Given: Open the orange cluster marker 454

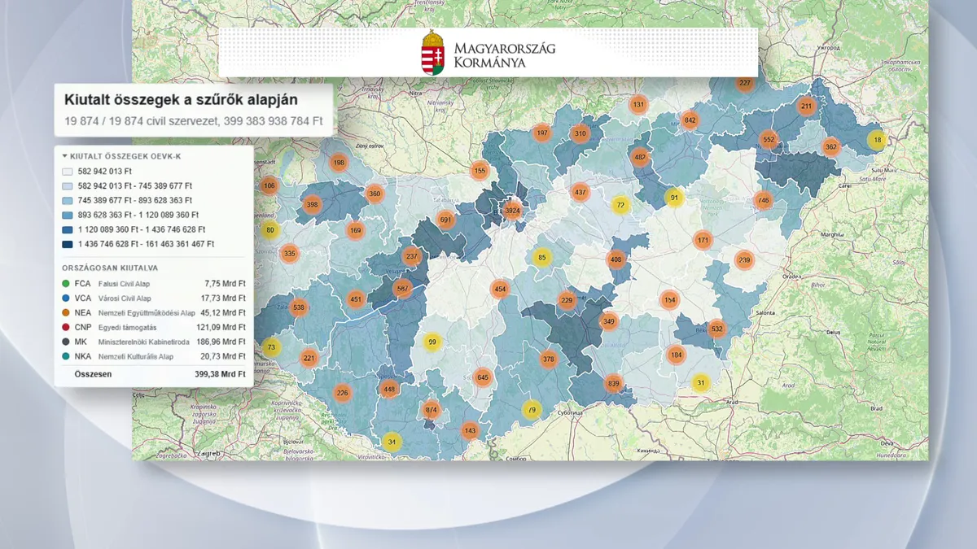Looking at the screenshot, I should pos(500,290).
